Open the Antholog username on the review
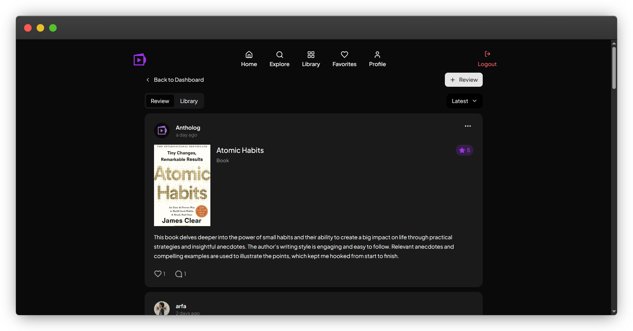Image resolution: width=633 pixels, height=331 pixels. click(188, 127)
